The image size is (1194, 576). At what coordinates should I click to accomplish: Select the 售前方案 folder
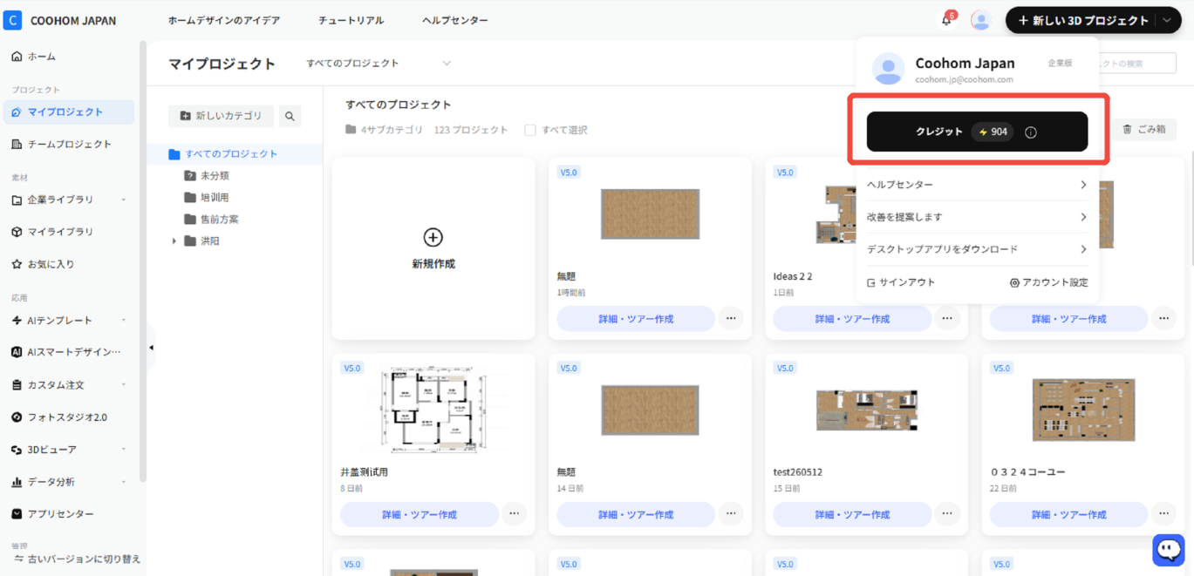219,220
